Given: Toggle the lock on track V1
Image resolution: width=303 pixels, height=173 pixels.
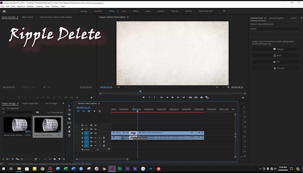Looking at the screenshot, I should 82,133.
